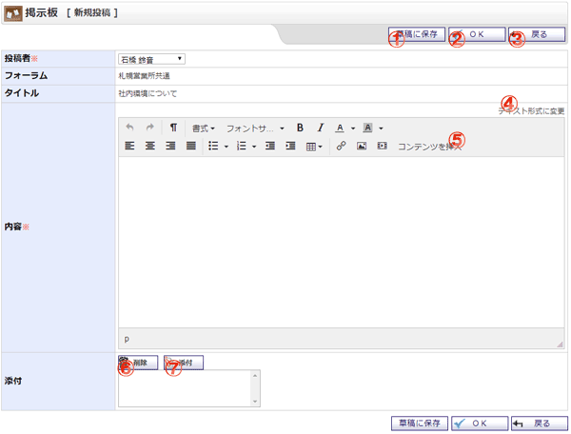Align text to the left
The height and width of the screenshot is (434, 571).
pyautogui.click(x=130, y=147)
